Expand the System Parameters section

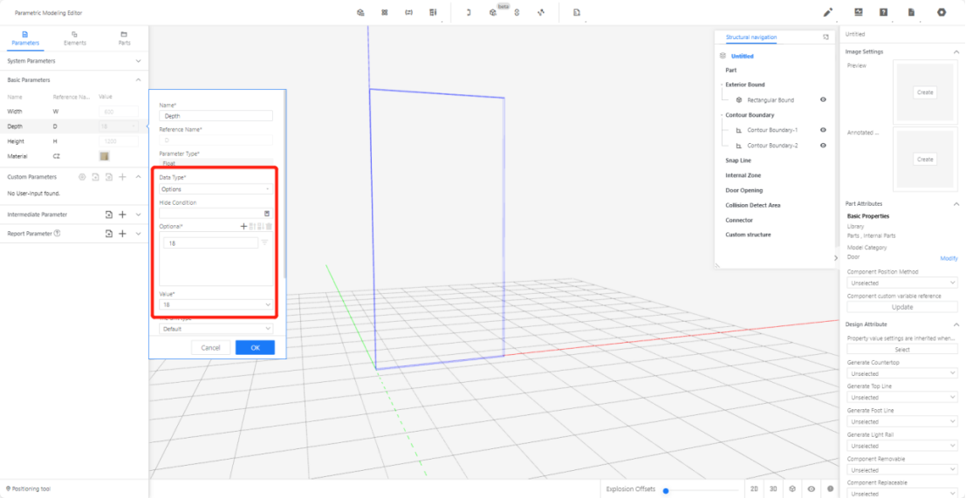point(138,61)
